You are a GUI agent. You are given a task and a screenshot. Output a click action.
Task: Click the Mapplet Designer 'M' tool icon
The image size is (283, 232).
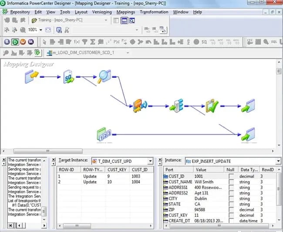[x=31, y=42]
